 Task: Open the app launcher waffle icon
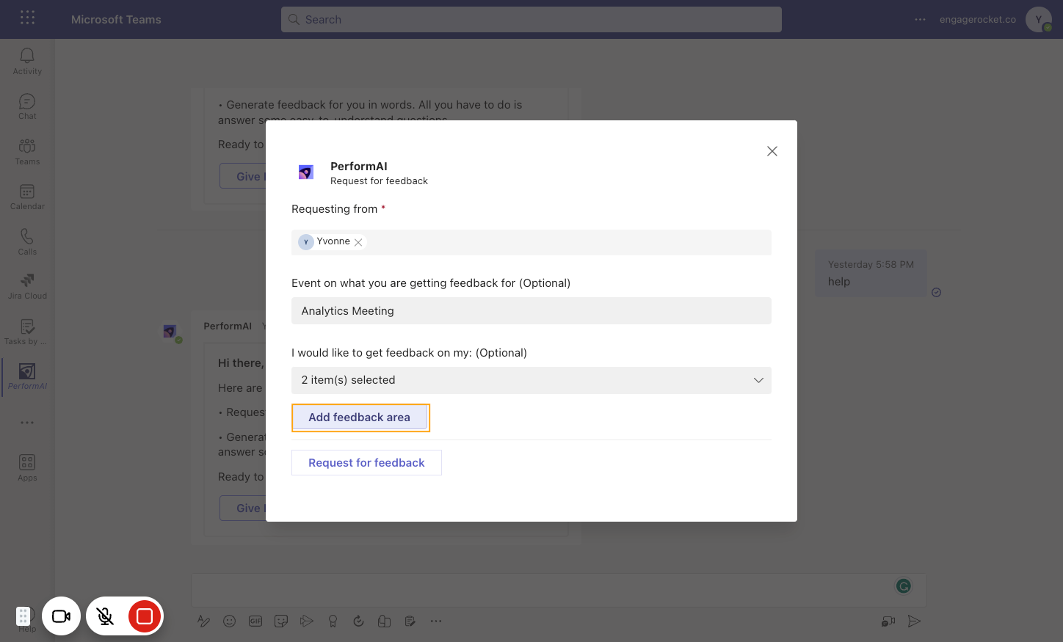[x=27, y=18]
